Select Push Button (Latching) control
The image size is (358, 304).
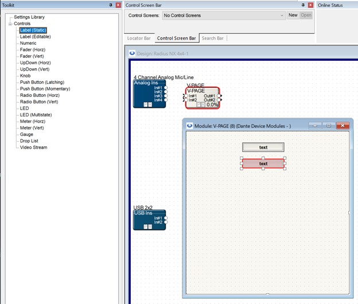[42, 82]
